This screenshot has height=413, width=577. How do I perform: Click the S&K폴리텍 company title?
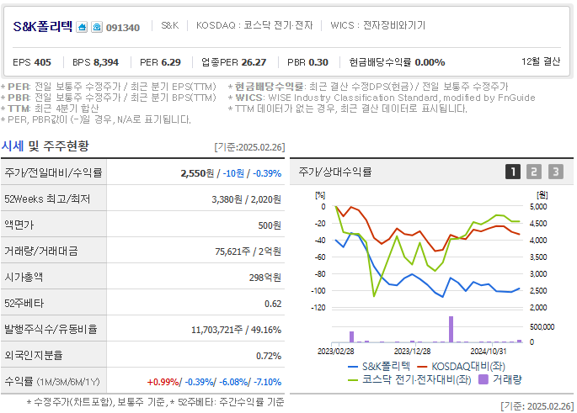tap(42, 26)
